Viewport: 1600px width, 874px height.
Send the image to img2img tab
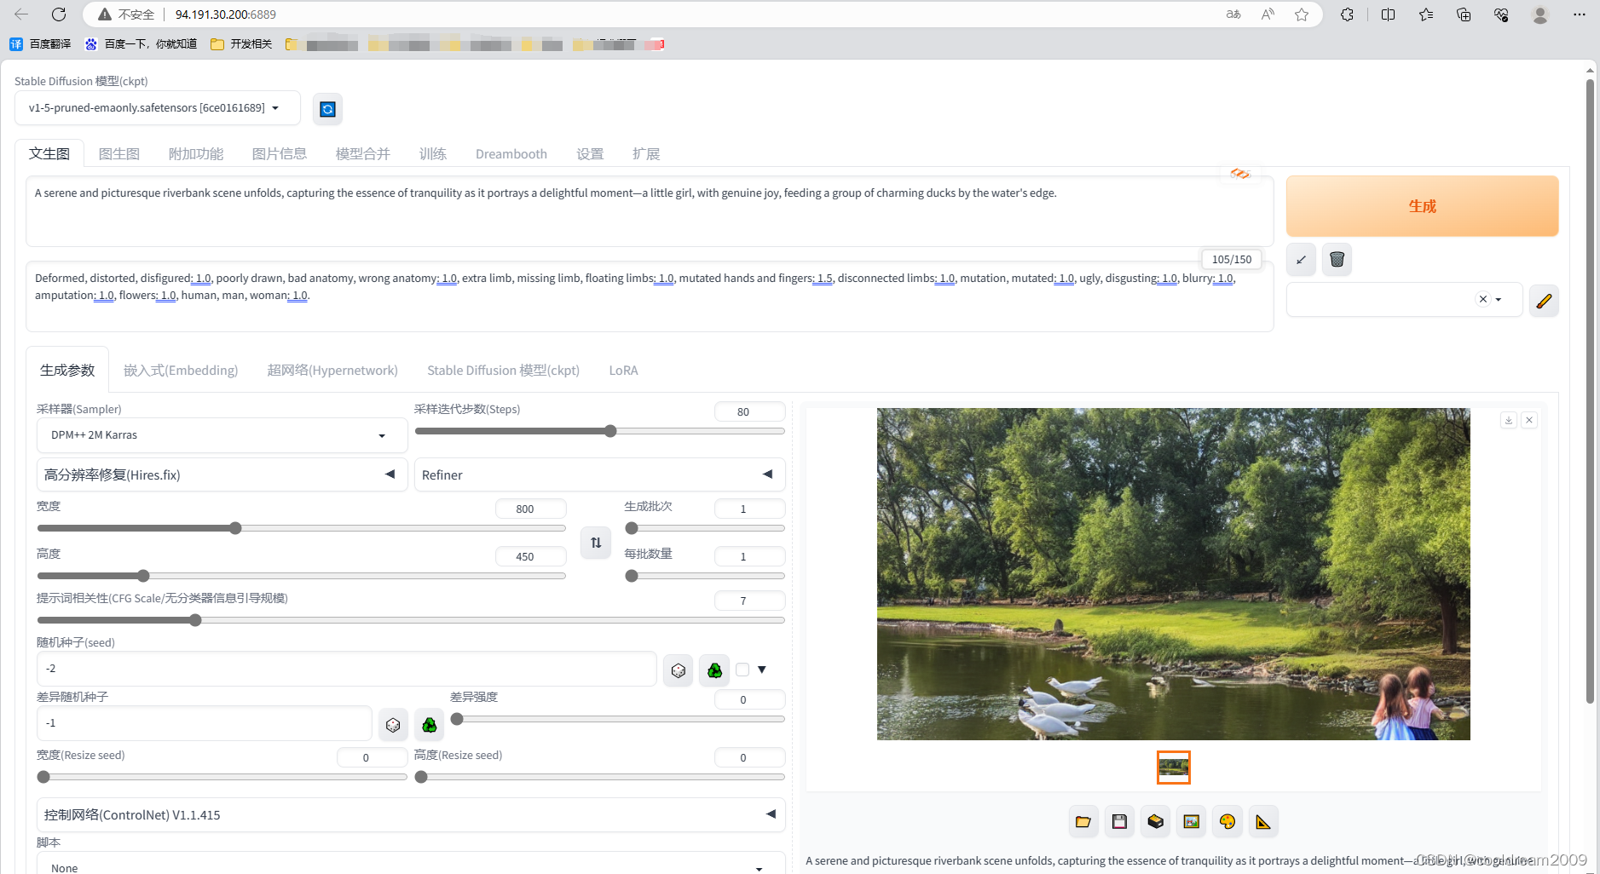pos(1192,822)
